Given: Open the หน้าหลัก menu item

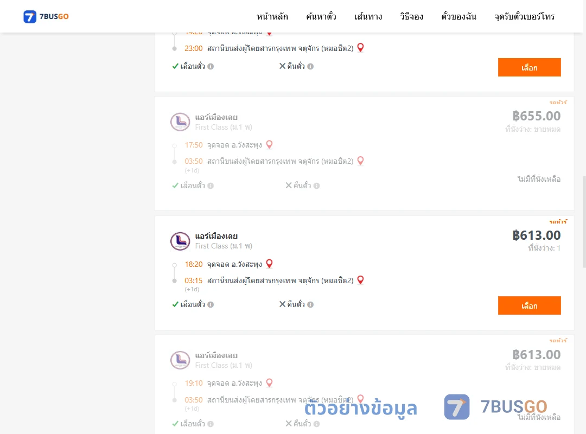Looking at the screenshot, I should click(272, 16).
